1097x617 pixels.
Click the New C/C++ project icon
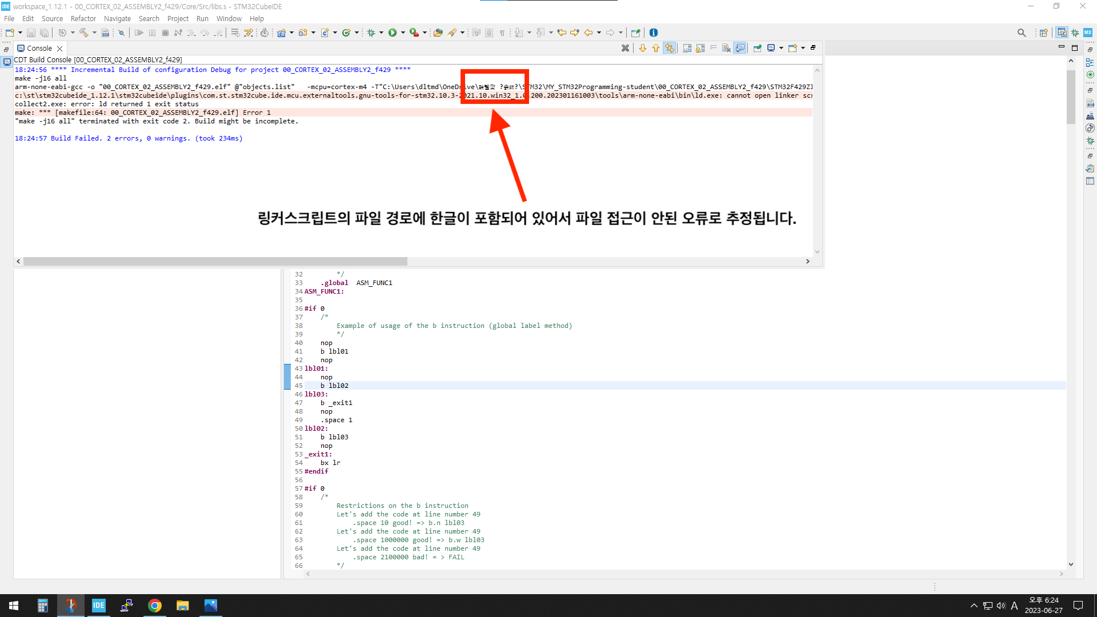[x=281, y=33]
